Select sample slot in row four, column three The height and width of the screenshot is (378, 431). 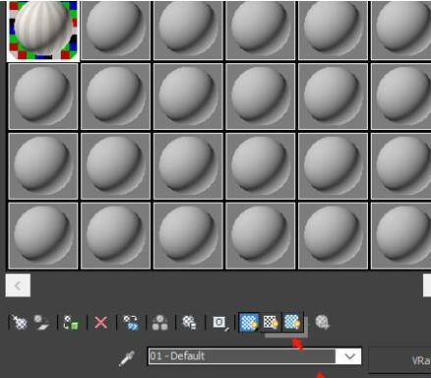(188, 235)
